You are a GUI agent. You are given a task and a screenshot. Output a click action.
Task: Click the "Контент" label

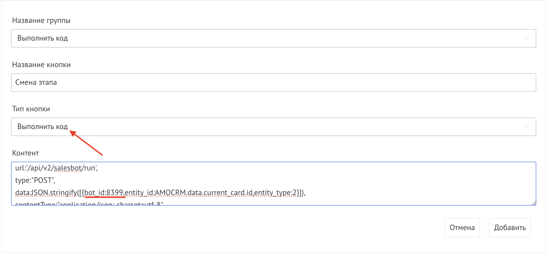pos(25,153)
